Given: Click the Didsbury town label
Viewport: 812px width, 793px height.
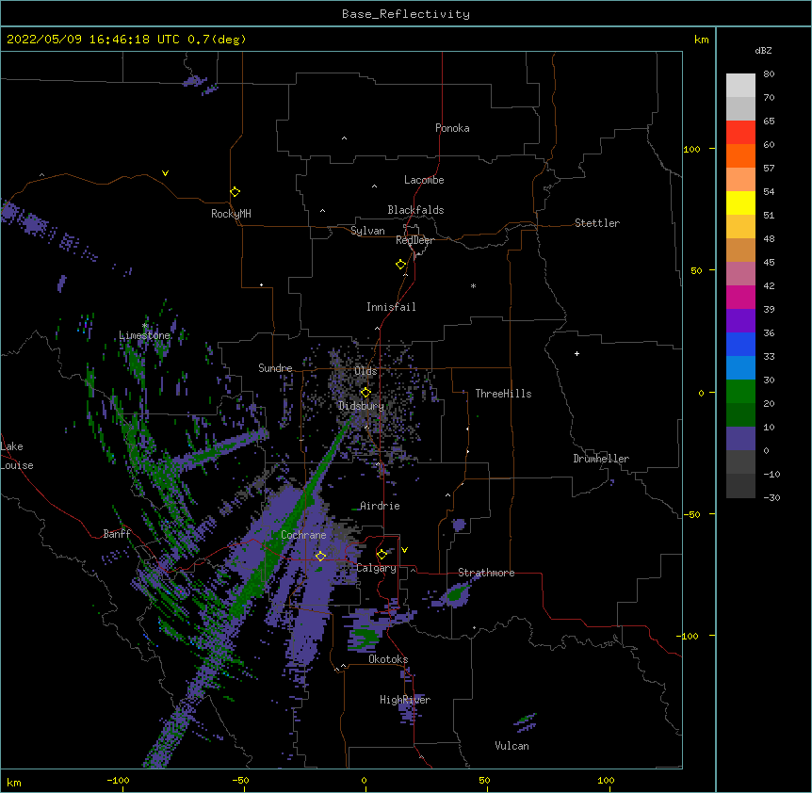Looking at the screenshot, I should 361,406.
